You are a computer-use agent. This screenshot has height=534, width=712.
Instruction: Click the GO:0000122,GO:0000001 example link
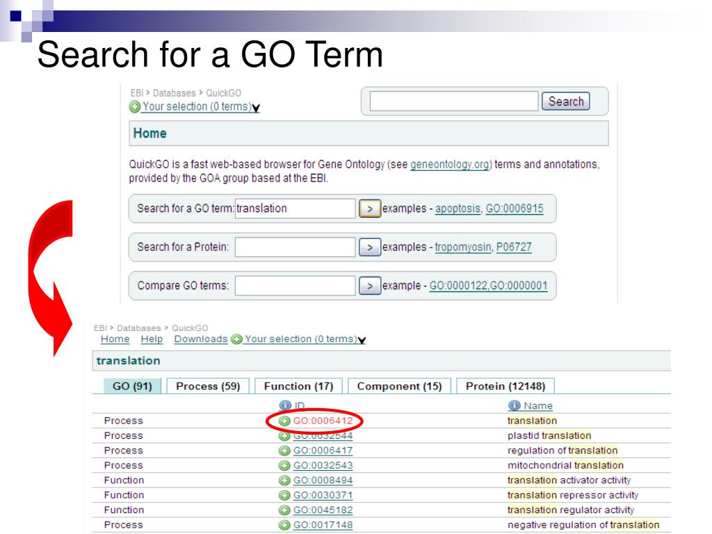[x=488, y=286]
